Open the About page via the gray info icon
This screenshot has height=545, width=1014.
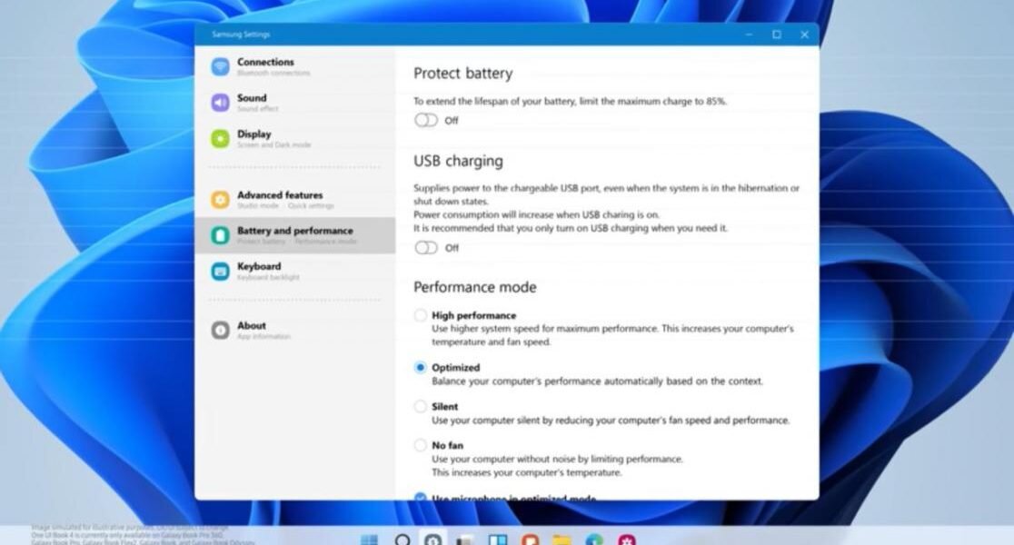(220, 331)
